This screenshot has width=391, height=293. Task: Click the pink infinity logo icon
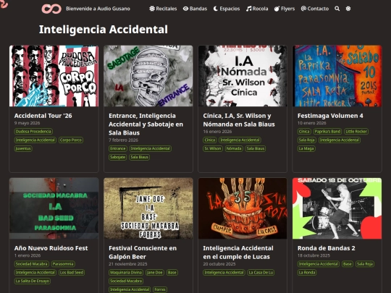[x=51, y=9]
